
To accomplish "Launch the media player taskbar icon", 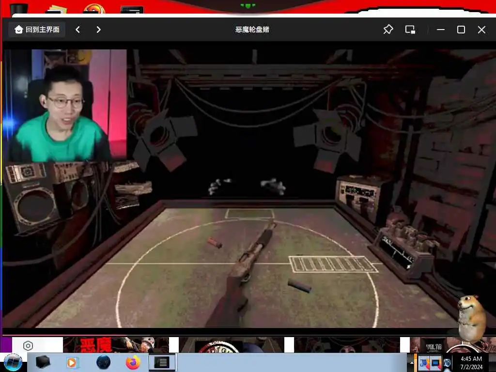I will pos(72,362).
